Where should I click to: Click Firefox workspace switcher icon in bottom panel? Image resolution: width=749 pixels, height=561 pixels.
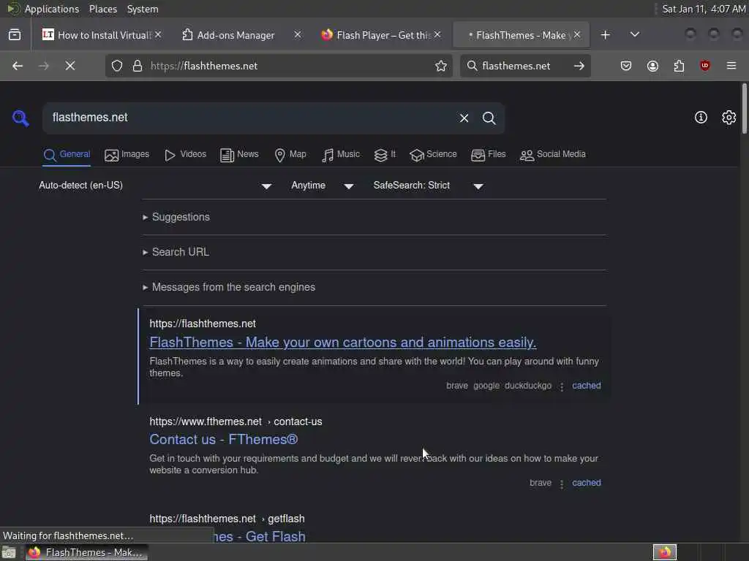click(x=664, y=552)
